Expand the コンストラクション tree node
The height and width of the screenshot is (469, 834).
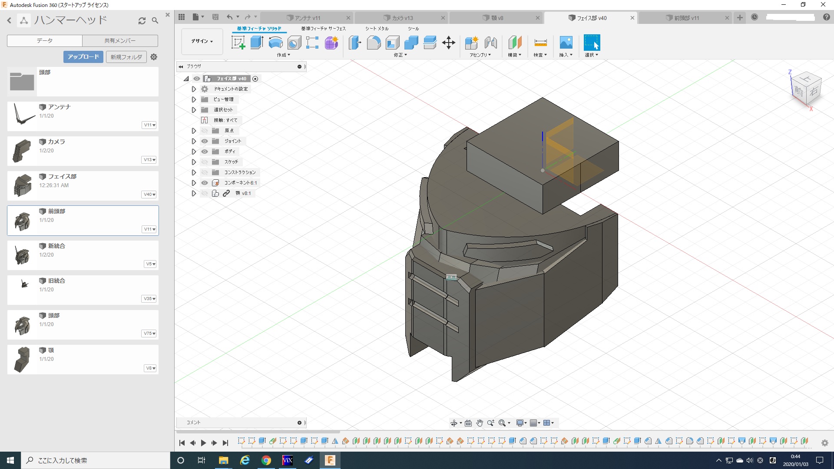click(194, 172)
